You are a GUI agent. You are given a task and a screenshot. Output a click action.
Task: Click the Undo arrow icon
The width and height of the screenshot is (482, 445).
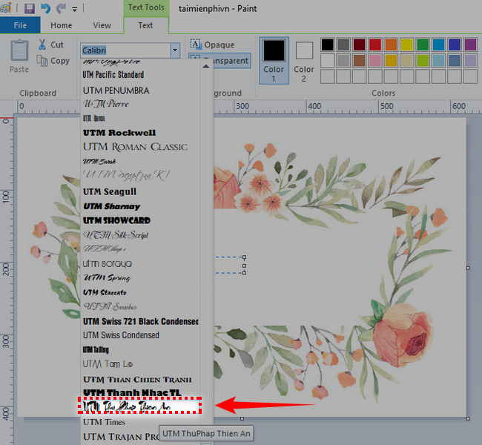tap(45, 8)
